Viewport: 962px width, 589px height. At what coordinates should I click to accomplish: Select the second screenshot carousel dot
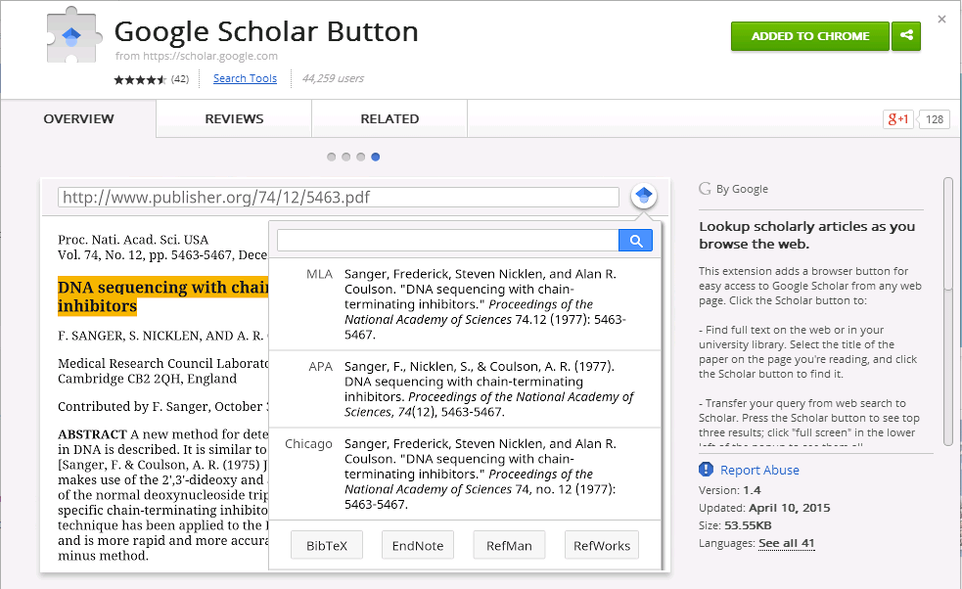pyautogui.click(x=346, y=158)
